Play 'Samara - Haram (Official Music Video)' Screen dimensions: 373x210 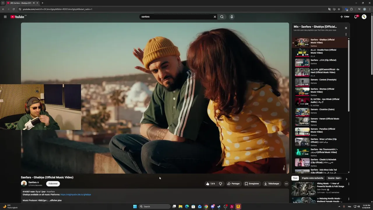pos(320,122)
